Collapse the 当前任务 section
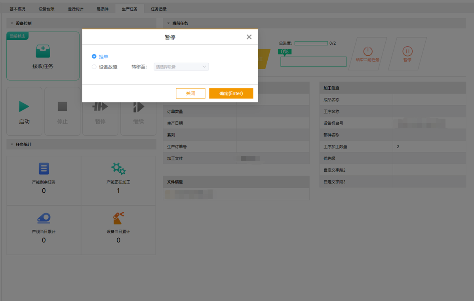Screen dimensions: 474x301 pyautogui.click(x=168, y=23)
